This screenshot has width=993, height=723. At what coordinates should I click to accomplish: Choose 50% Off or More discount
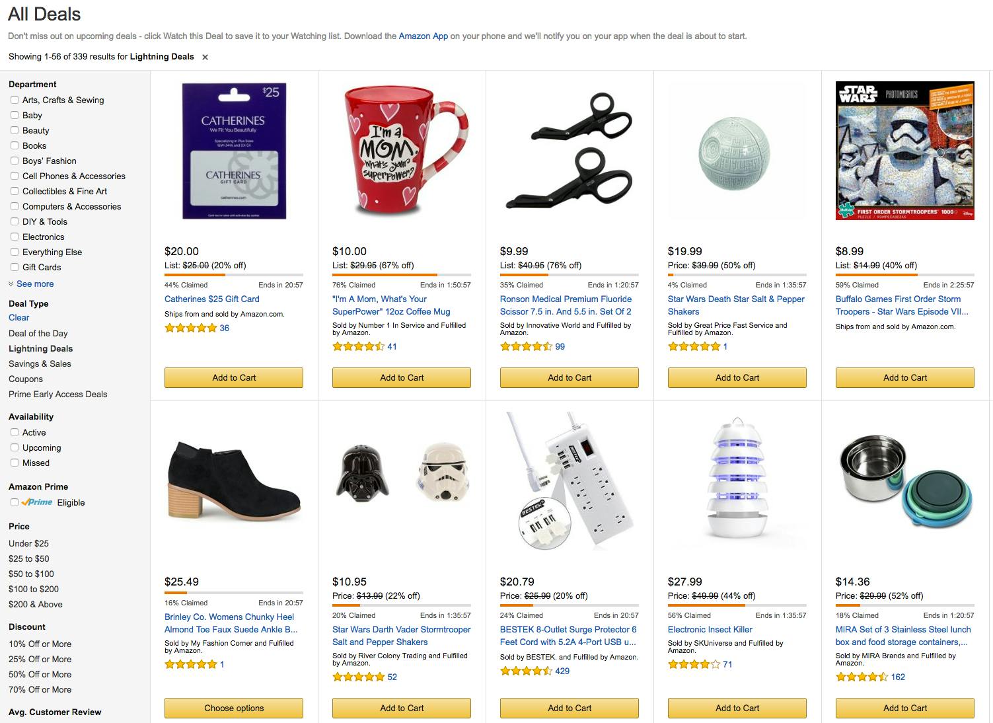click(x=40, y=674)
